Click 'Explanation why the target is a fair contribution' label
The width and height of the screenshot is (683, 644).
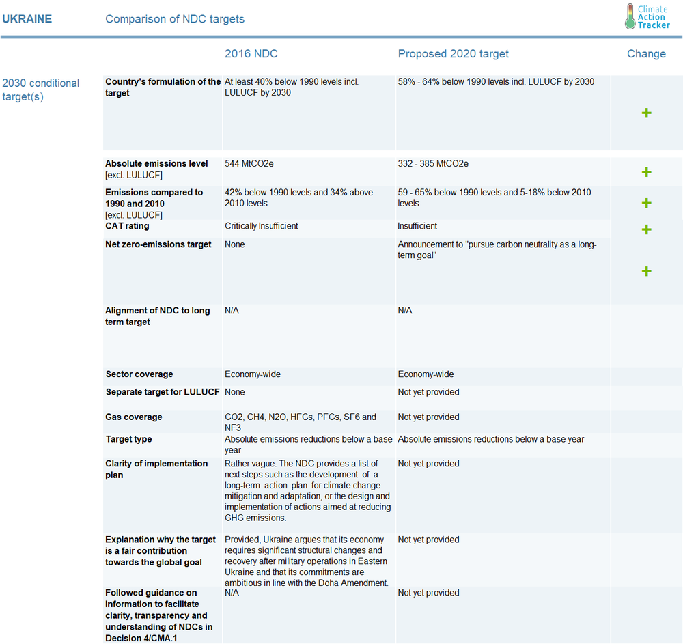(x=161, y=551)
